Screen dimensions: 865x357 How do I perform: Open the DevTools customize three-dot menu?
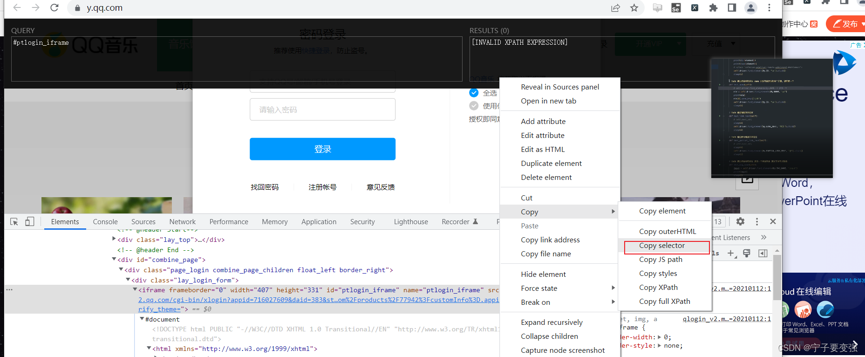pos(756,222)
